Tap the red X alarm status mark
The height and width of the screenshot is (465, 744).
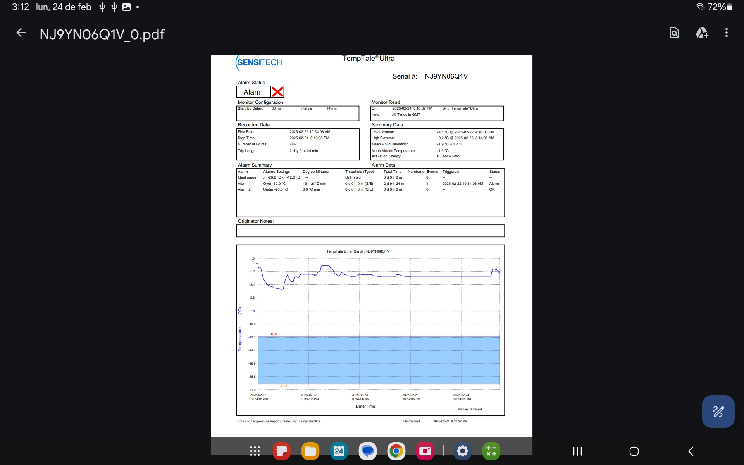point(277,92)
